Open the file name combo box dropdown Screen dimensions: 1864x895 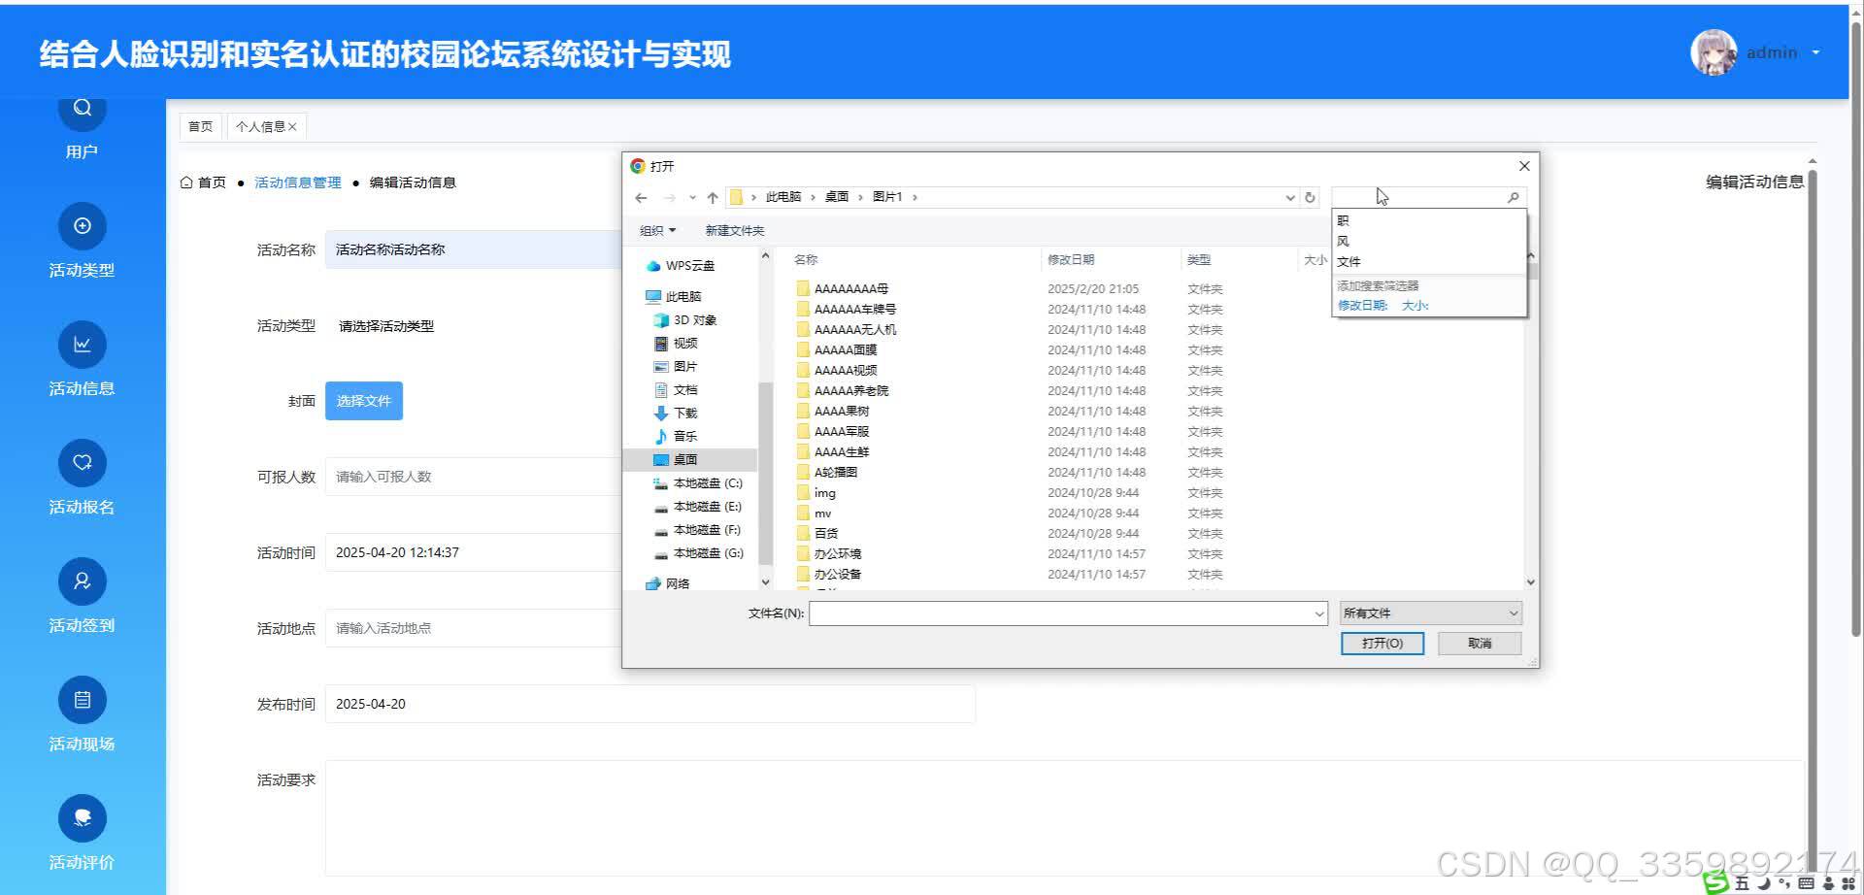click(1317, 613)
